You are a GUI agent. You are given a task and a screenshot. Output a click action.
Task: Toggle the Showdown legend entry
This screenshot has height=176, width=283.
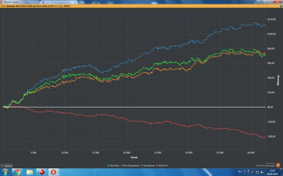point(148,166)
